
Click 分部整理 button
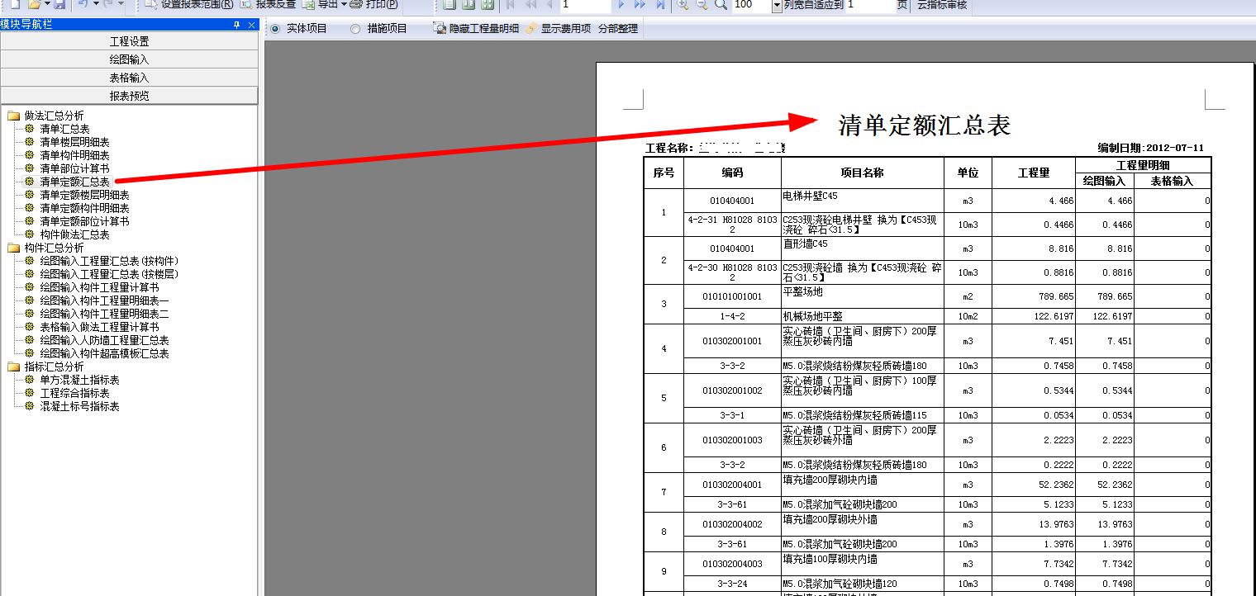click(x=617, y=28)
